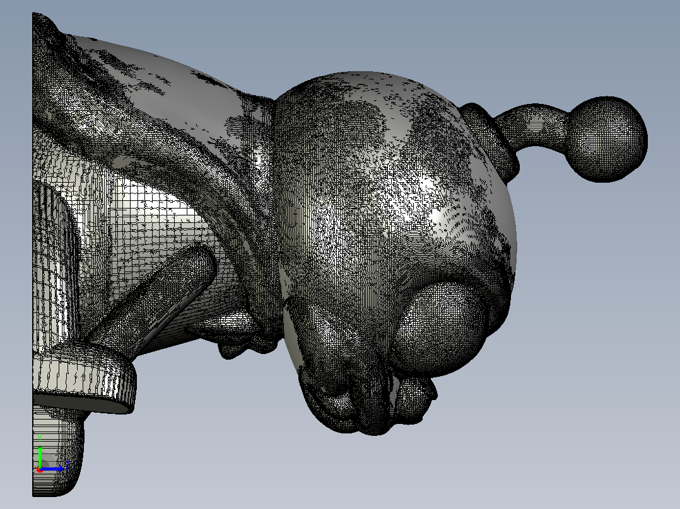Click the red X axis origin dot
The height and width of the screenshot is (509, 680).
tap(40, 469)
